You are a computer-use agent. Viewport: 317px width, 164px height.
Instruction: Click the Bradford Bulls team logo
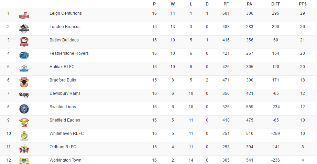click(x=24, y=82)
